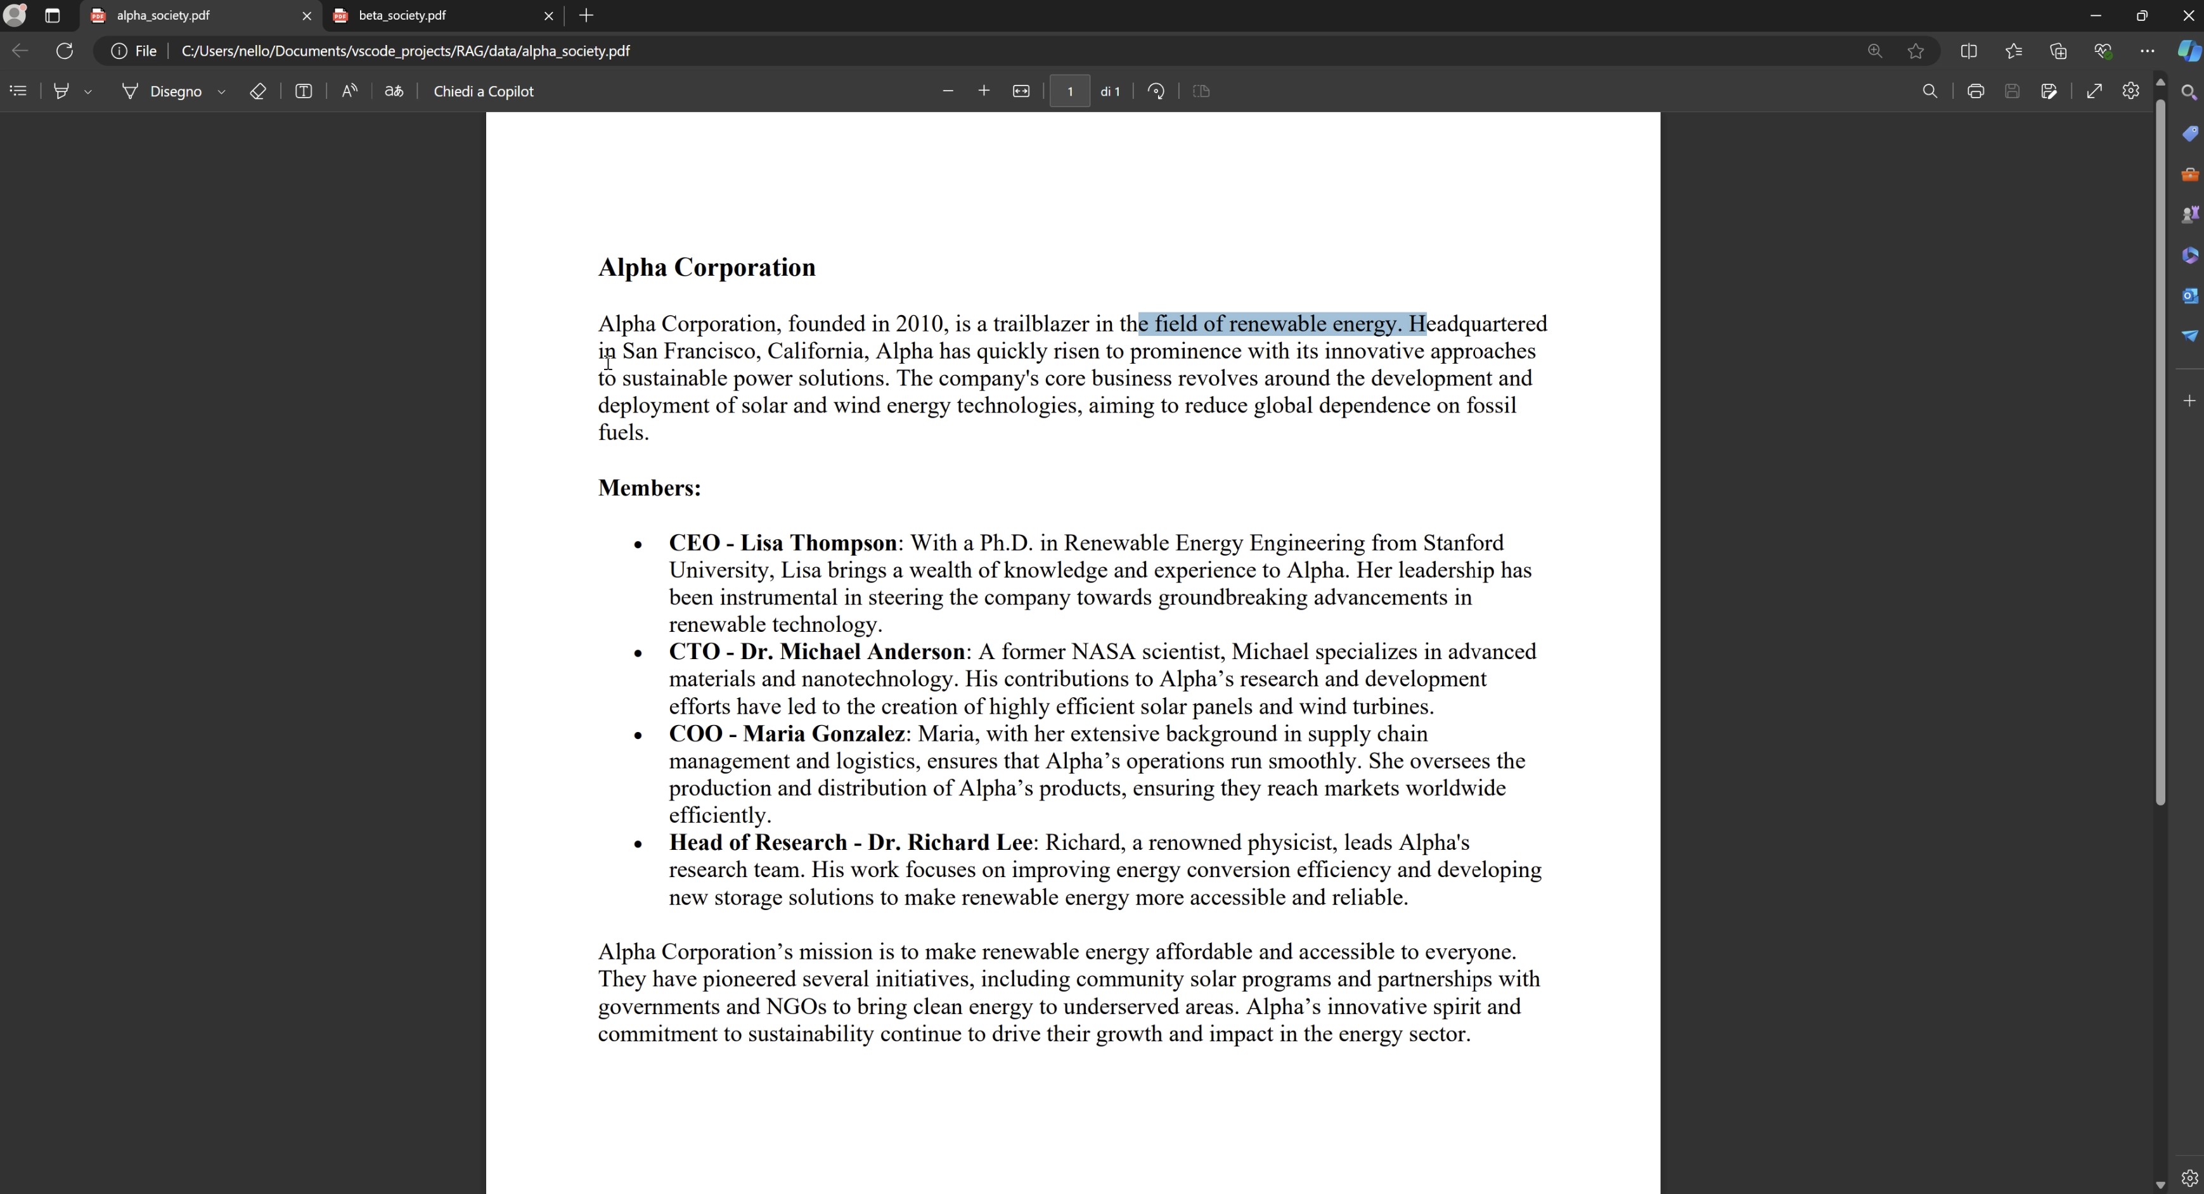Screen dimensions: 2204x1194
Task: Open the browser profile avatar
Action: coord(15,15)
